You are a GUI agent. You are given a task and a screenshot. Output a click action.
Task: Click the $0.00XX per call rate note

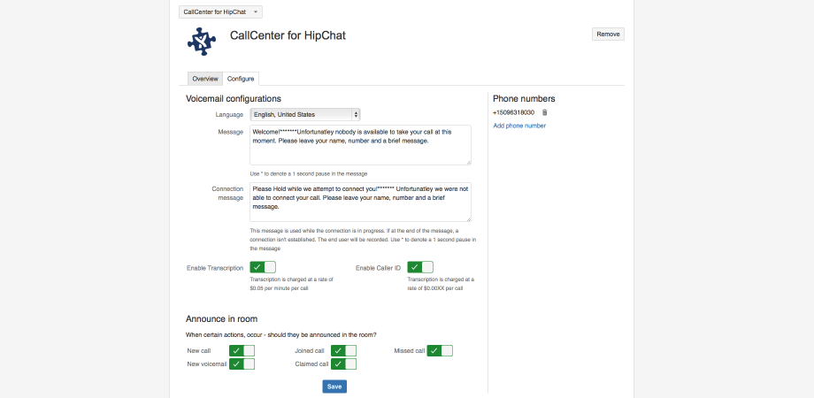(441, 283)
